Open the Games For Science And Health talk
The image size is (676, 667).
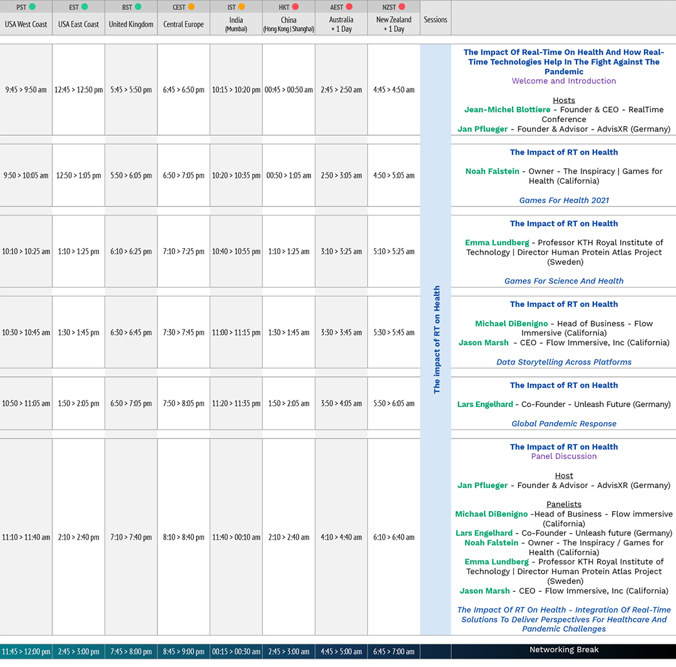tap(564, 281)
